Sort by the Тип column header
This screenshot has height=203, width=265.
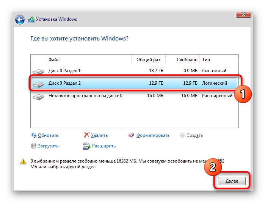(219, 60)
